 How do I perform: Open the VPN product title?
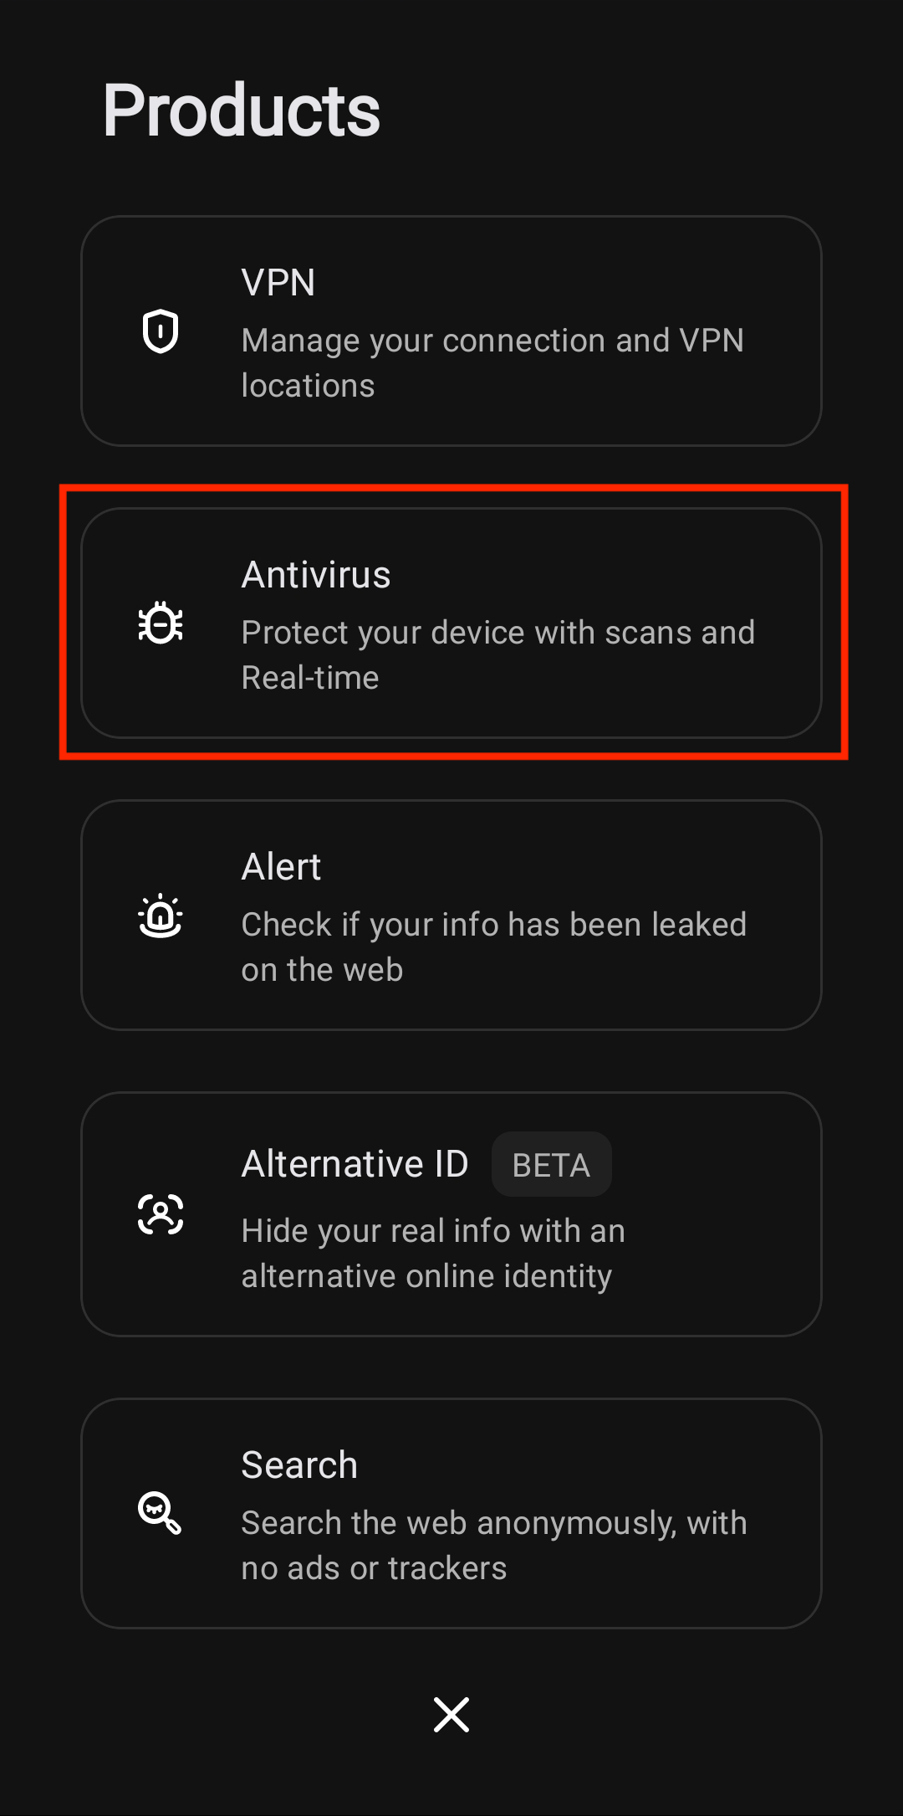[278, 283]
